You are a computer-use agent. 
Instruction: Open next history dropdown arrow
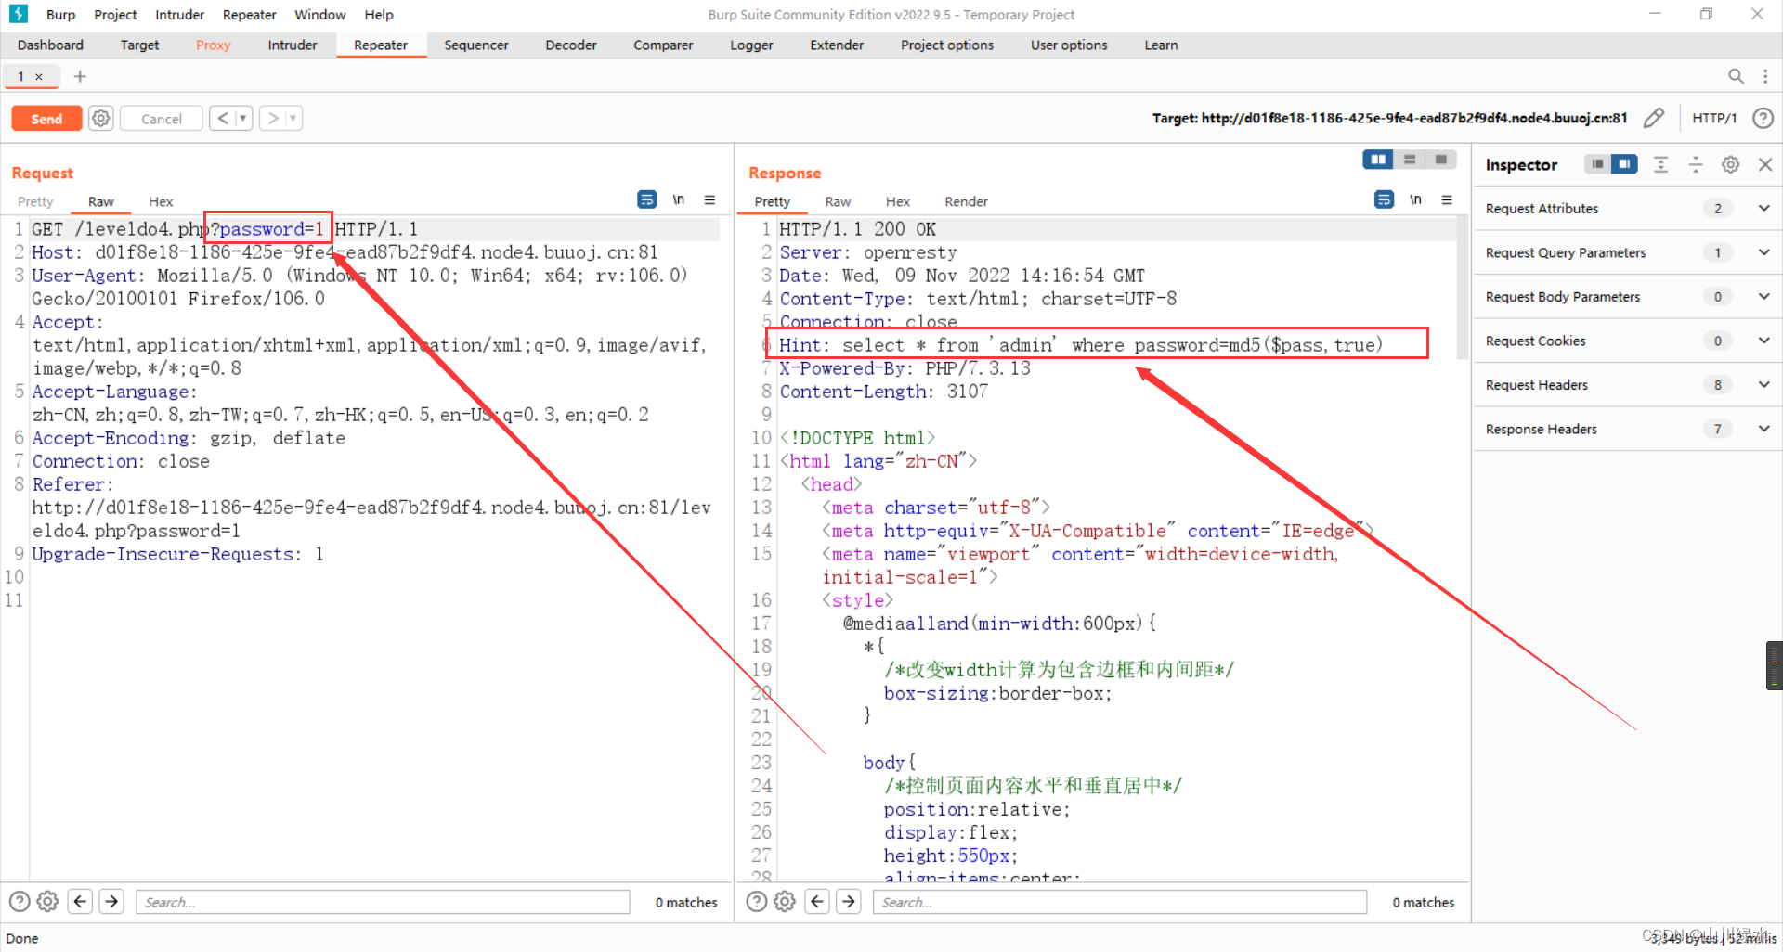click(293, 118)
